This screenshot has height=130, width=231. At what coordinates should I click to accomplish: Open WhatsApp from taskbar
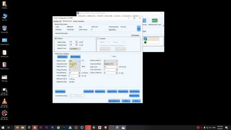58,127
